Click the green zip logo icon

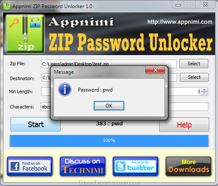point(25,34)
